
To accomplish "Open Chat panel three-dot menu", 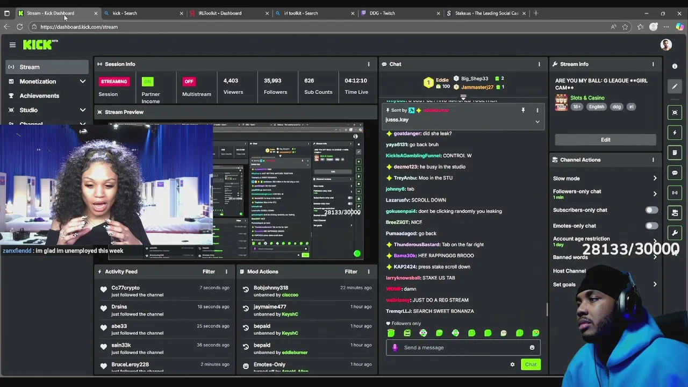I will tap(539, 64).
